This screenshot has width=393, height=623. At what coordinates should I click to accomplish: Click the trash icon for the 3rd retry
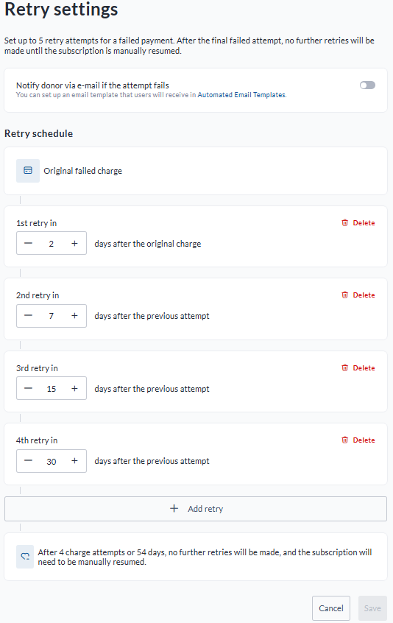[x=344, y=368]
